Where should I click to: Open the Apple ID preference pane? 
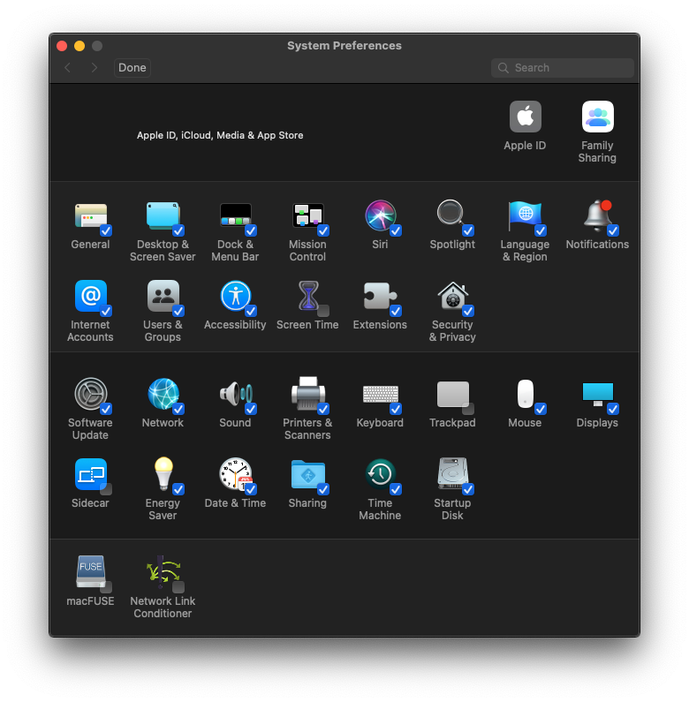pyautogui.click(x=525, y=117)
